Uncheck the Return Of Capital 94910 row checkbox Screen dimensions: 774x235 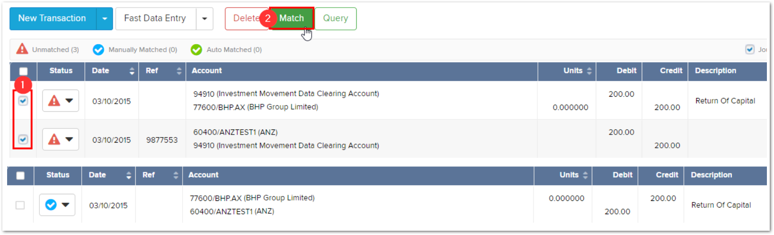click(x=23, y=101)
